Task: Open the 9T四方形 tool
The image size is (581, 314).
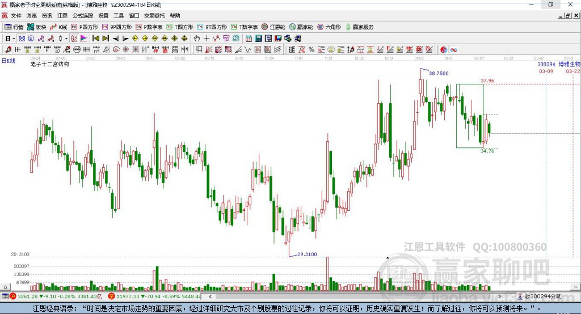Action: (212, 27)
